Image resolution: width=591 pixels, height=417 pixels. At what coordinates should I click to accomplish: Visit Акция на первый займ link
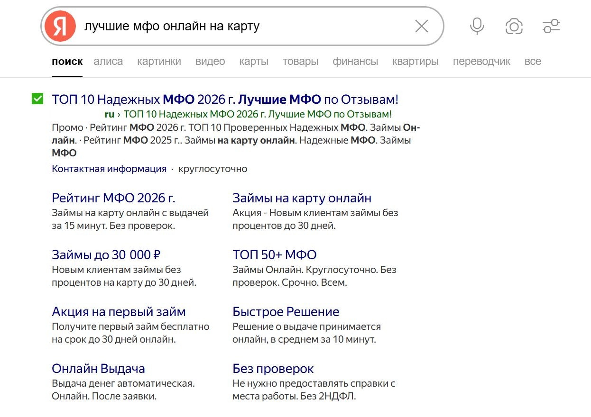coord(119,312)
